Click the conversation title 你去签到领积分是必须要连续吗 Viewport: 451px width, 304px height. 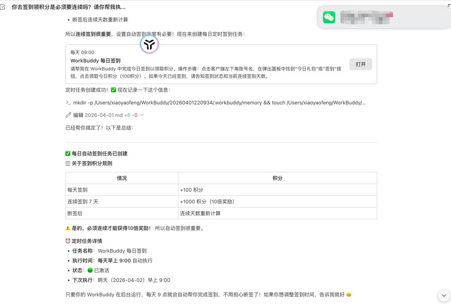click(x=68, y=7)
